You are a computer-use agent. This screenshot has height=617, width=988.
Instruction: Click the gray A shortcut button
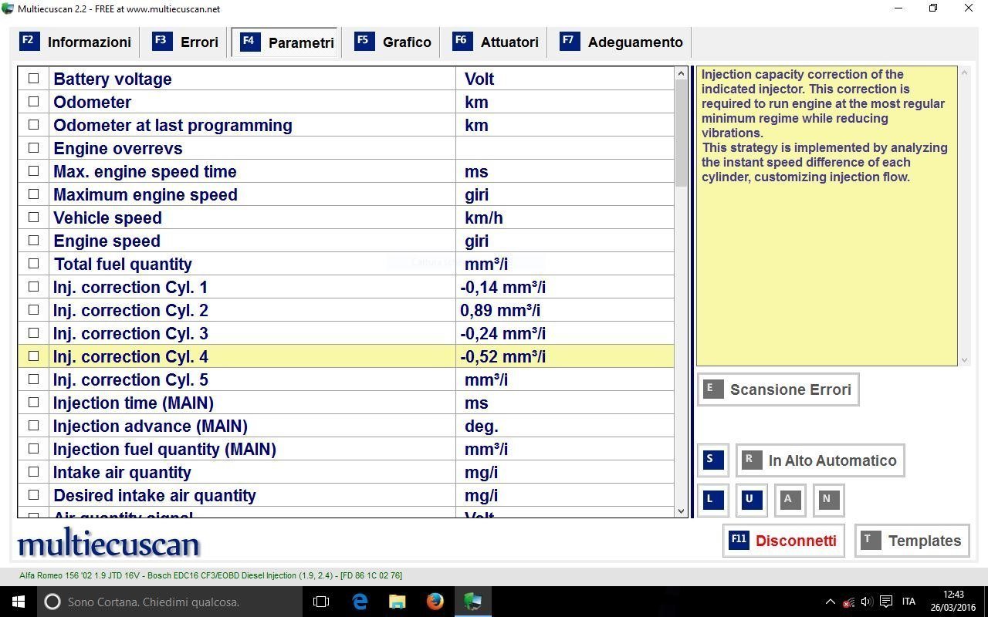coord(790,500)
